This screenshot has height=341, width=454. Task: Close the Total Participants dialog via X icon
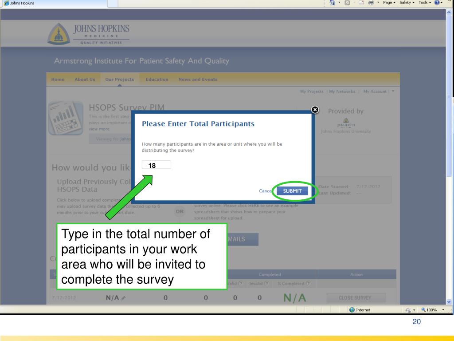click(x=315, y=110)
